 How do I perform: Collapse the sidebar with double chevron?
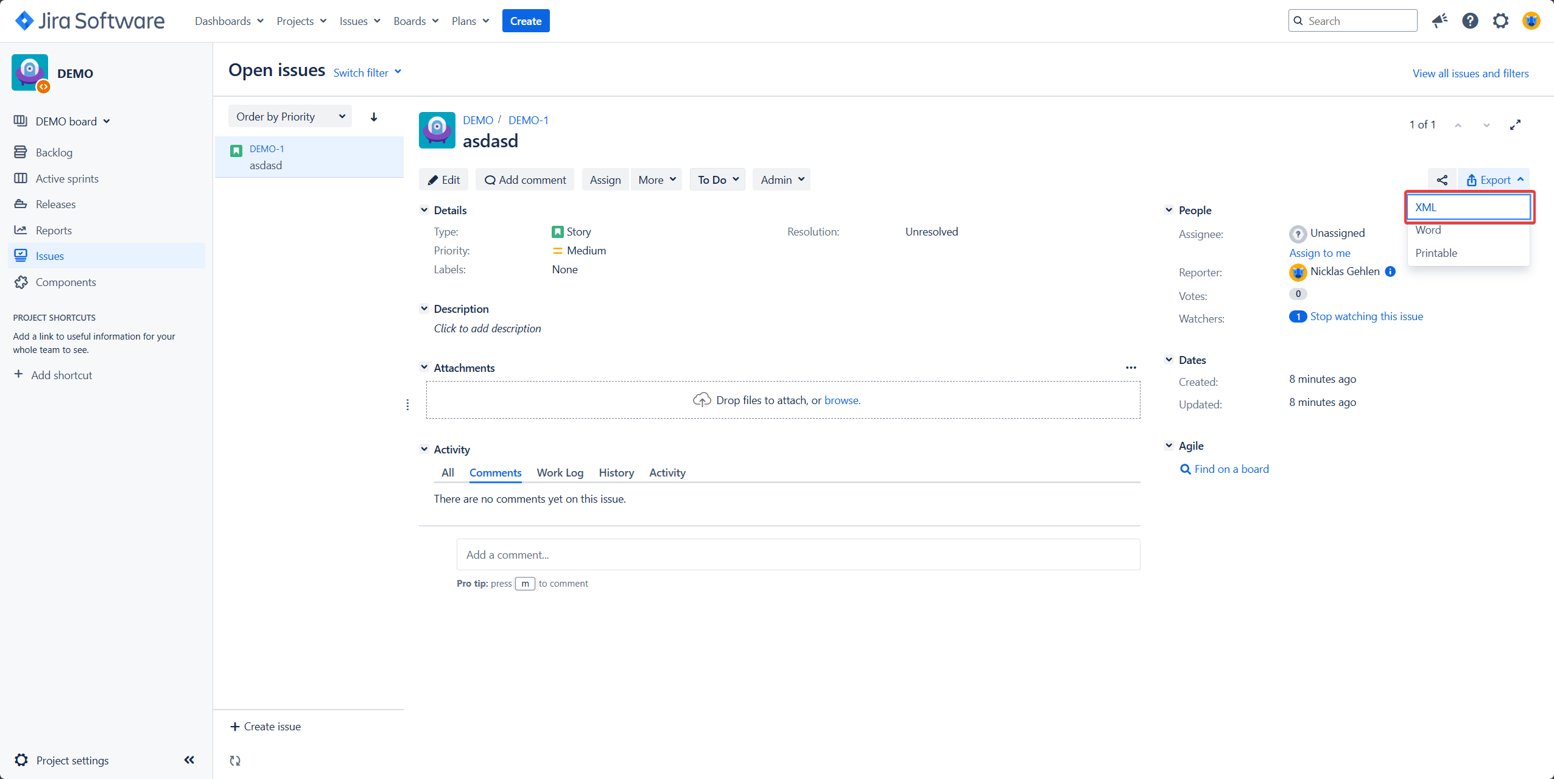point(189,760)
